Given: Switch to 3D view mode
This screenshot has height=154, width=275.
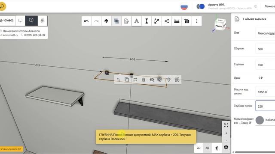Looking at the screenshot, I should pos(207,148).
